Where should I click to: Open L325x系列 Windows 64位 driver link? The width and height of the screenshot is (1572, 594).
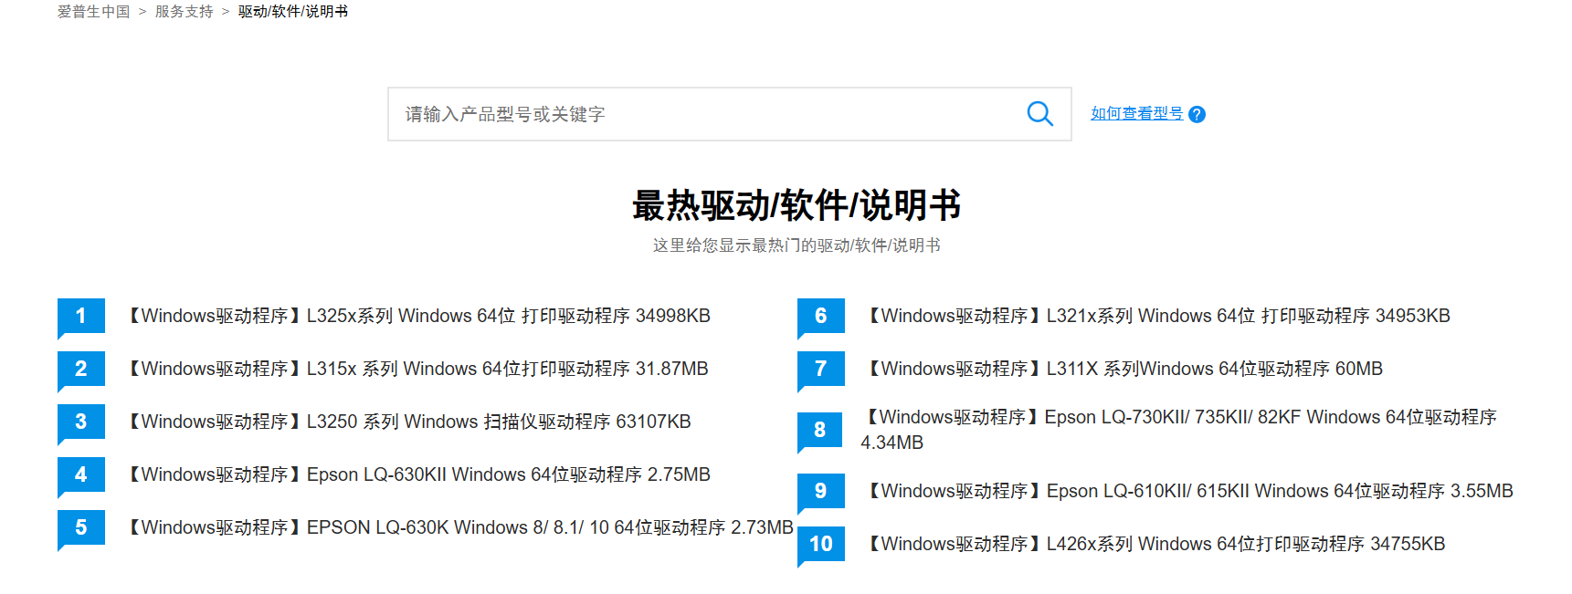pos(416,316)
